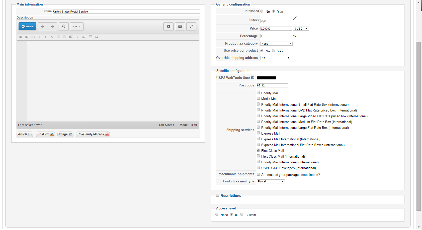
Task: Click the undo arrow in editor toolbar
Action: [x=43, y=26]
